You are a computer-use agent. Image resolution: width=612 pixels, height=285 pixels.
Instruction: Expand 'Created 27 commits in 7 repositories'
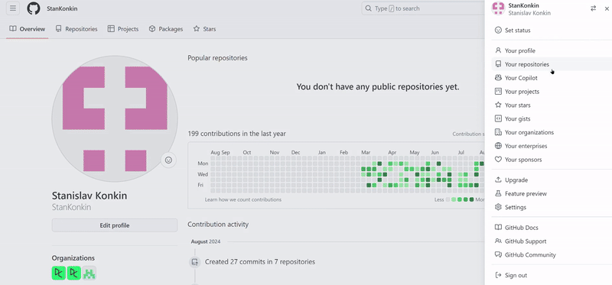point(260,262)
